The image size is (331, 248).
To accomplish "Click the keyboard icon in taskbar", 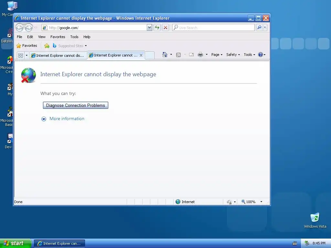I will point(295,243).
